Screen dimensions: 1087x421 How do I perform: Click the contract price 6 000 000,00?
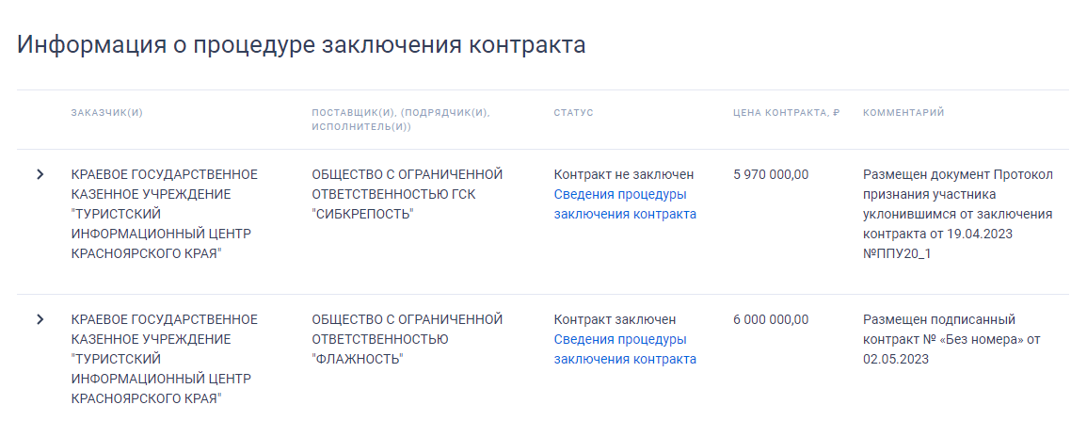point(770,319)
